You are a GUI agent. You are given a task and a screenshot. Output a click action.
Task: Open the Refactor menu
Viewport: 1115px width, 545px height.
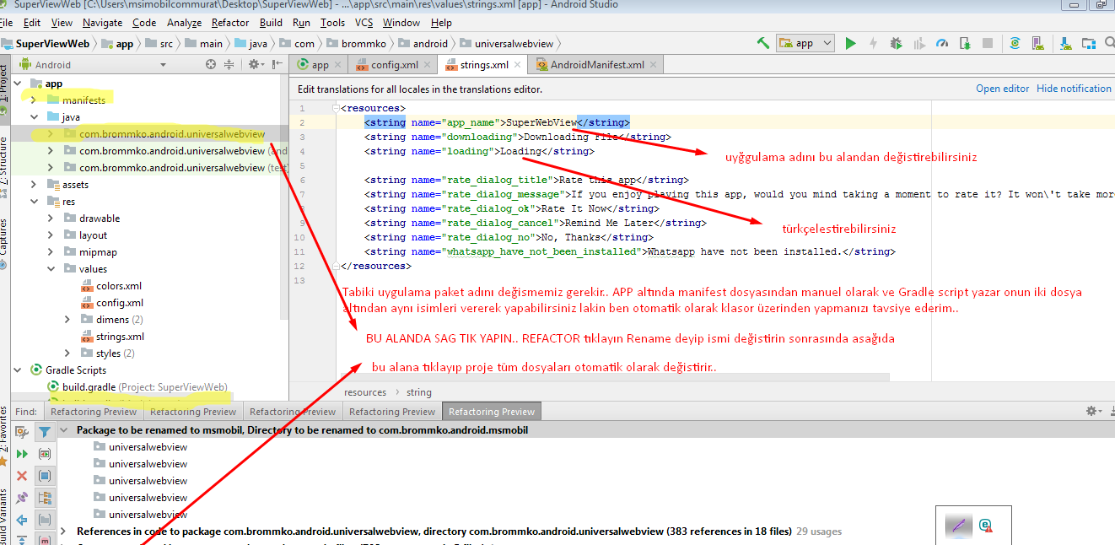(x=230, y=23)
